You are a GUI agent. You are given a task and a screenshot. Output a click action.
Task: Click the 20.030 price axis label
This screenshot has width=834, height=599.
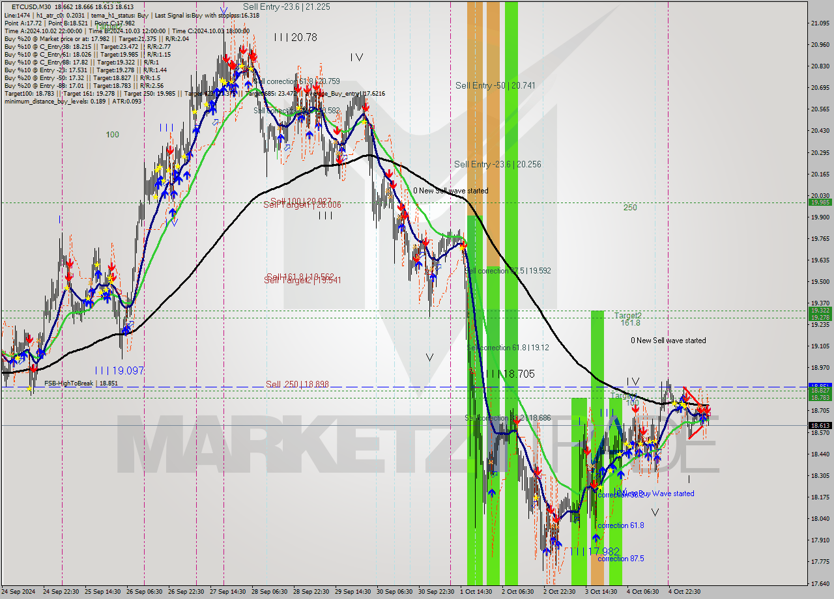(820, 195)
